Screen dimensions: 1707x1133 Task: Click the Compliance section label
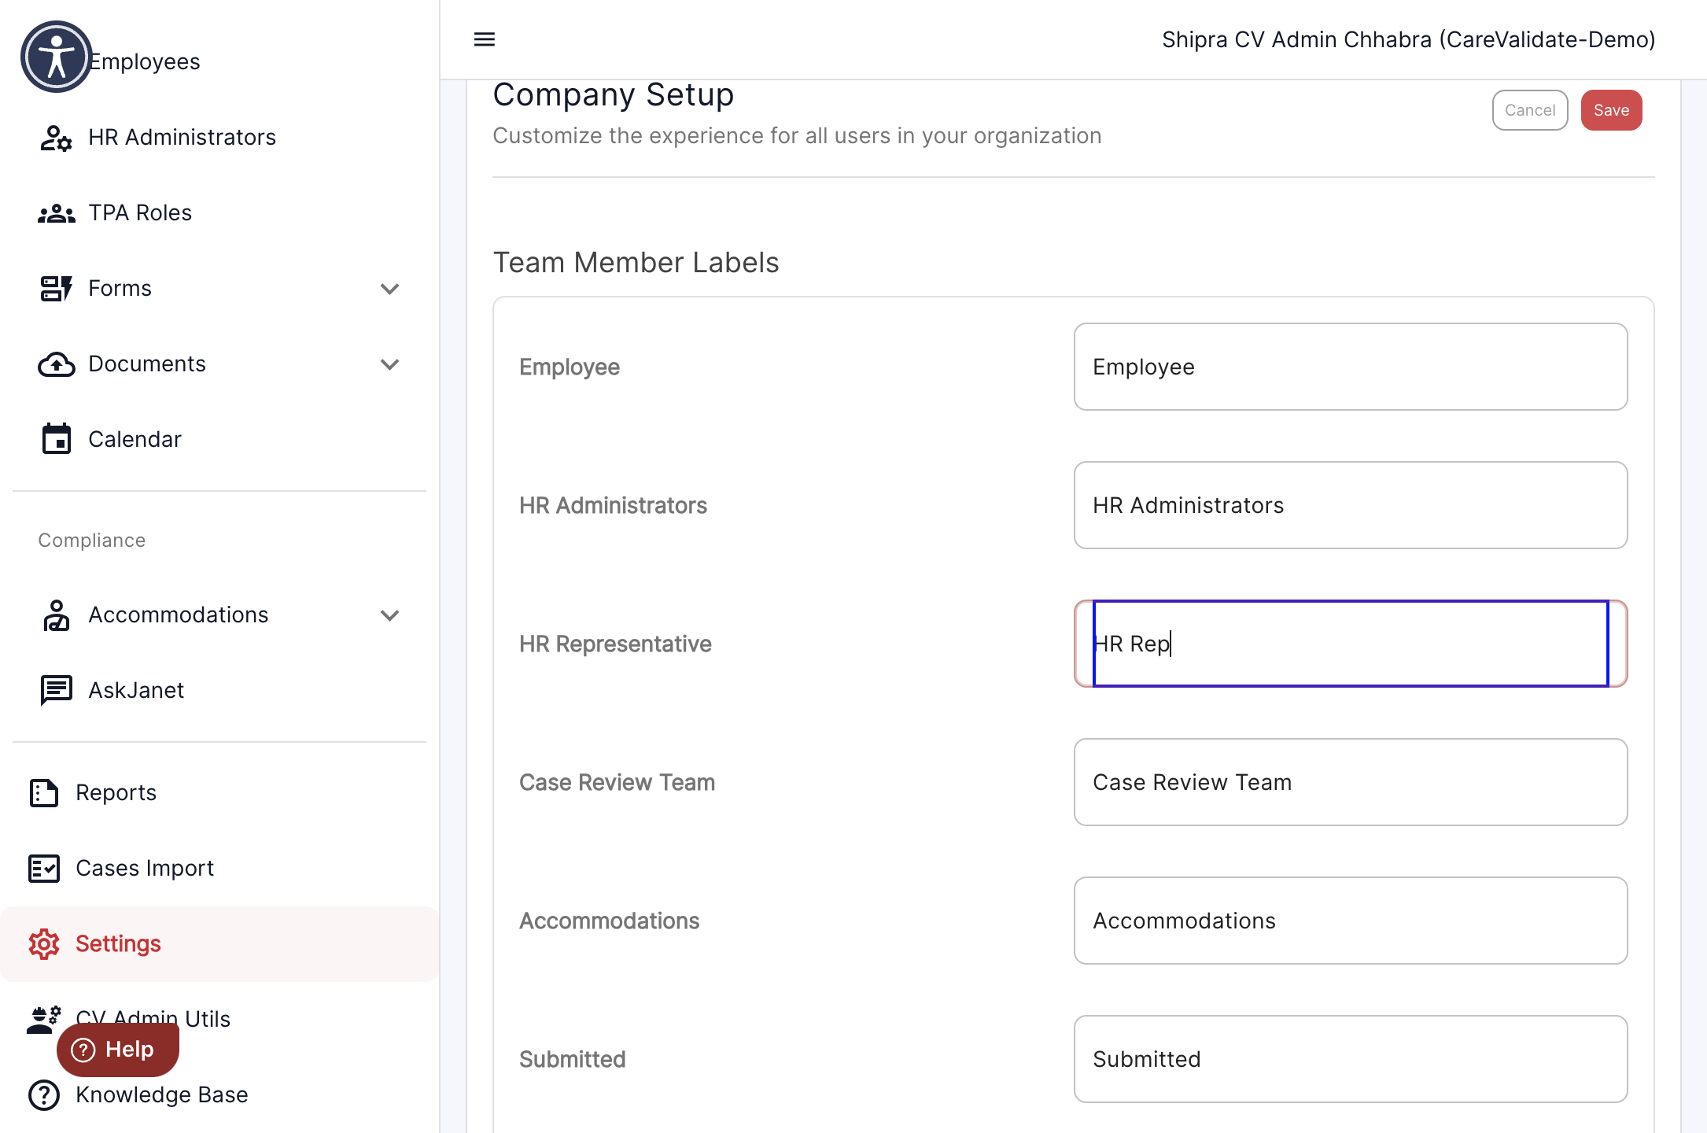point(92,541)
